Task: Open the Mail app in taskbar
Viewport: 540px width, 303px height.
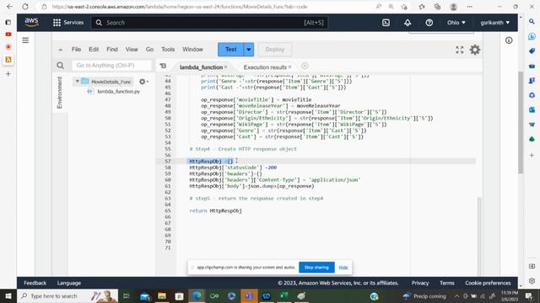Action: click(144, 295)
